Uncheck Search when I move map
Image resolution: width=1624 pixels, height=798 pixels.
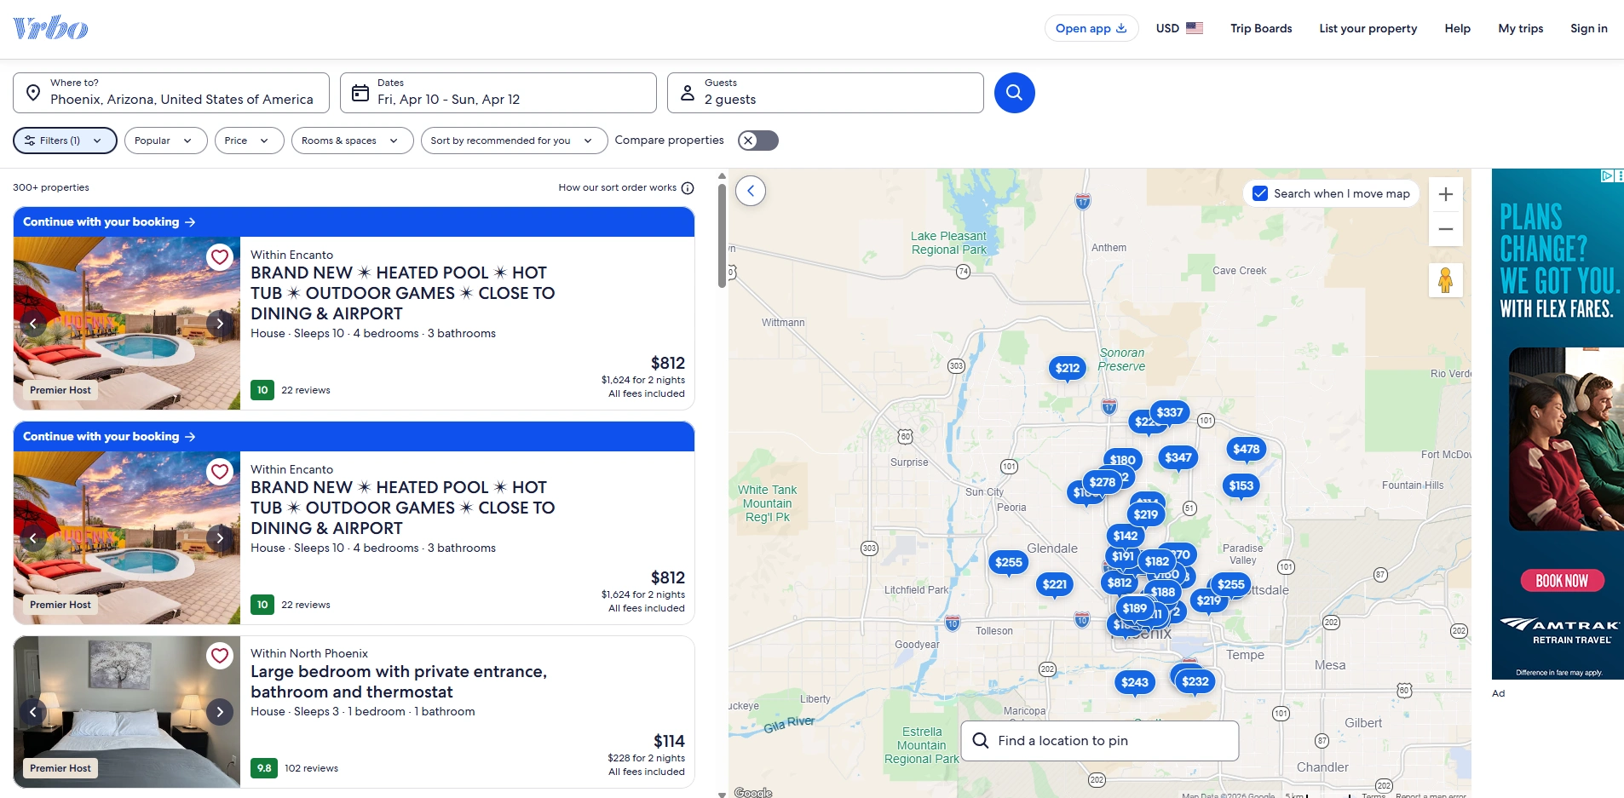1260,193
